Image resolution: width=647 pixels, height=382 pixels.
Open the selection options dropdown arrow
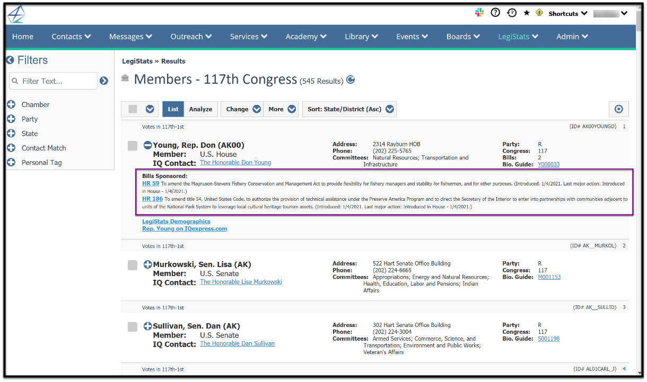150,109
